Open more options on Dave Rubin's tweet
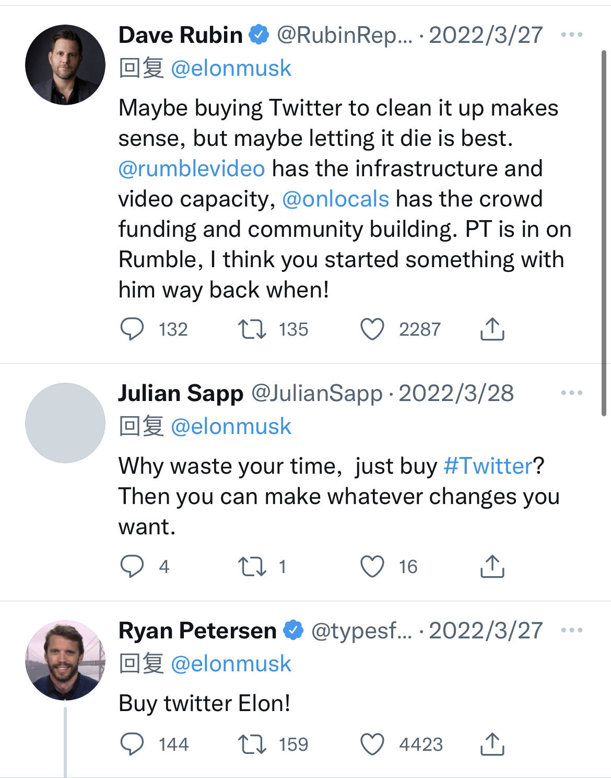The width and height of the screenshot is (611, 778). 571,35
